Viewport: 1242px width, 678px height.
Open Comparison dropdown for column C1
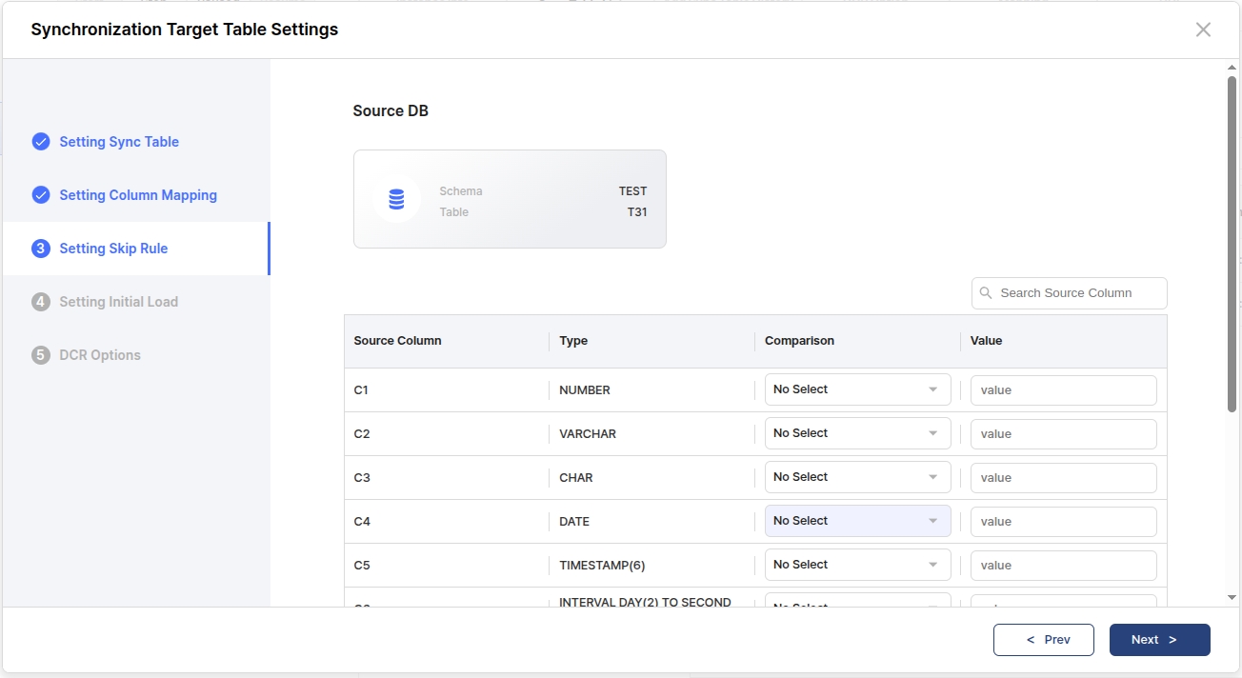click(857, 389)
